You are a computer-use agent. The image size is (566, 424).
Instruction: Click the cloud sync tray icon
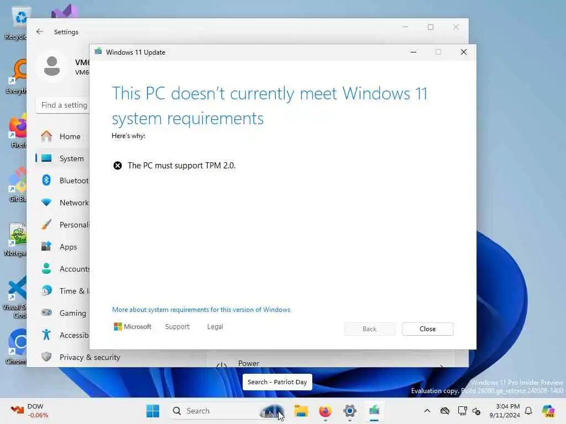pyautogui.click(x=445, y=411)
